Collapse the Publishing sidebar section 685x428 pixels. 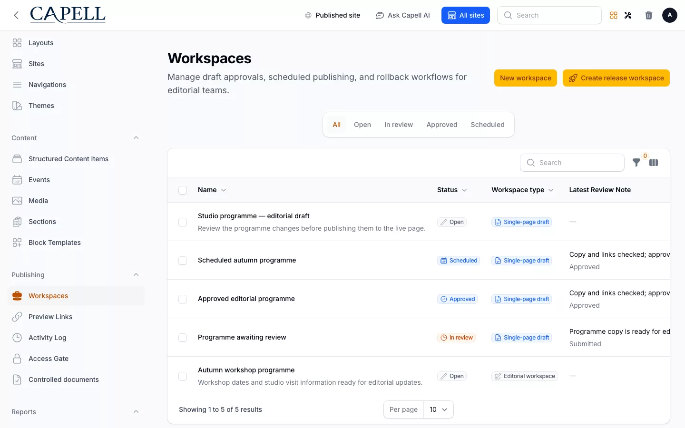(136, 275)
